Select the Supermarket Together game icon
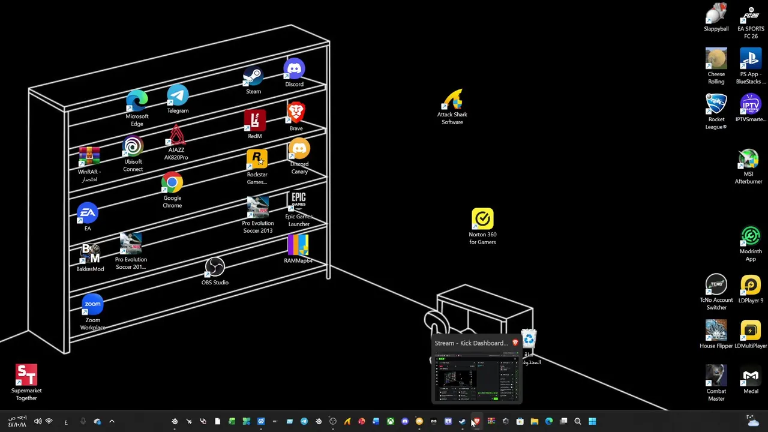 coord(26,374)
